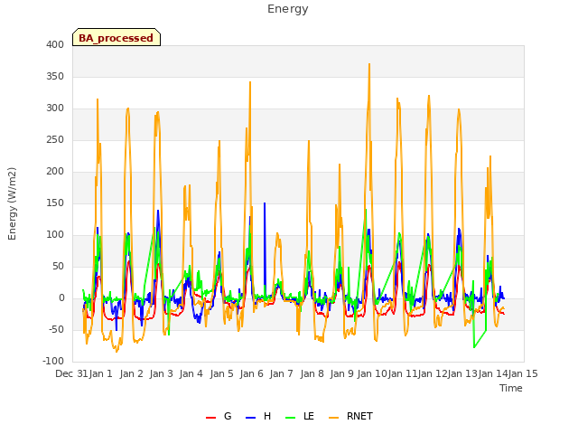Click the 100 y-axis value
The height and width of the screenshot is (434, 578).
coord(55,235)
